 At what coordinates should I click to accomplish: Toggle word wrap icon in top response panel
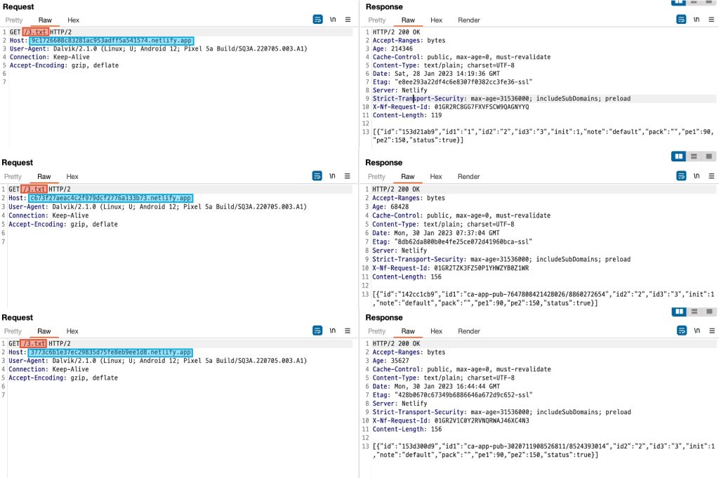coord(681,20)
